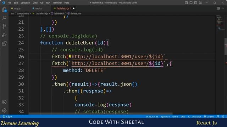
Task: Click the // console.log(id) comment
Action: click(77, 50)
